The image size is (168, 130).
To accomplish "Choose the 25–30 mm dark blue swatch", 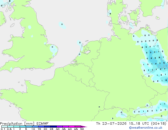I will pos(53,127).
